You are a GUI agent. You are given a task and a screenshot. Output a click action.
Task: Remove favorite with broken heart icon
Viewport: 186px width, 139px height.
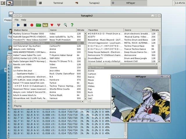(59, 25)
